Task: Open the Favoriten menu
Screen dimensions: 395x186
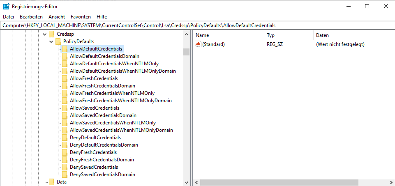Action: pos(81,17)
